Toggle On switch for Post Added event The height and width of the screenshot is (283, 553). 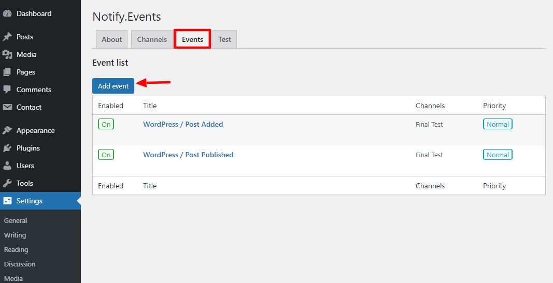pos(106,124)
